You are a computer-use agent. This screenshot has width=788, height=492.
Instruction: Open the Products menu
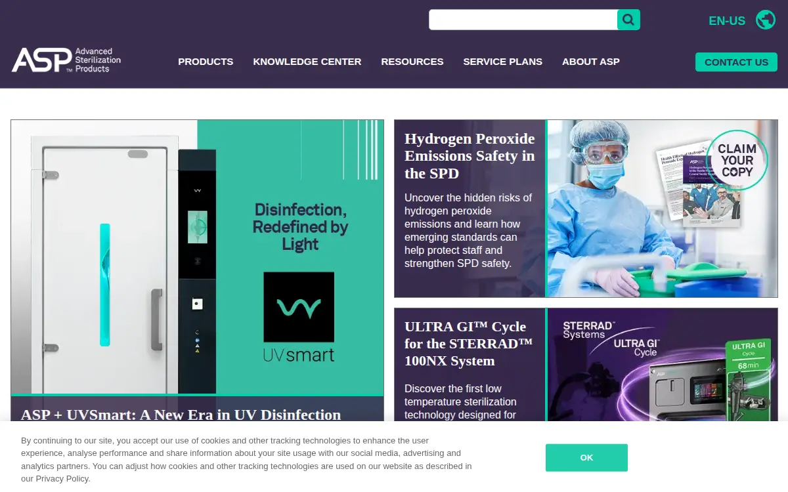click(x=206, y=62)
